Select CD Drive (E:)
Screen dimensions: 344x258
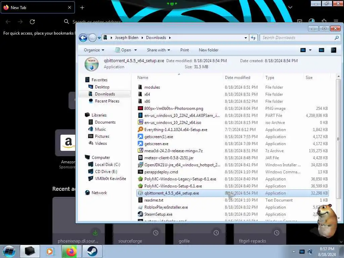pyautogui.click(x=106, y=171)
